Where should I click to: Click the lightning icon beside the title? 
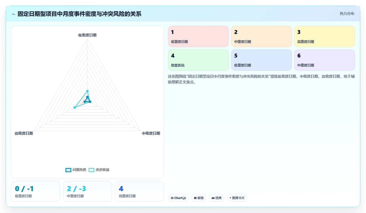pos(13,14)
